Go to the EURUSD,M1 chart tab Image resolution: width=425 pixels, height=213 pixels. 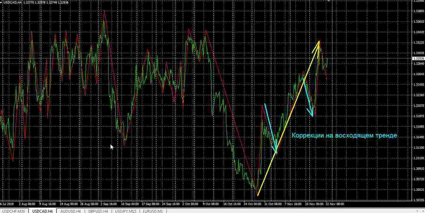[153, 211]
